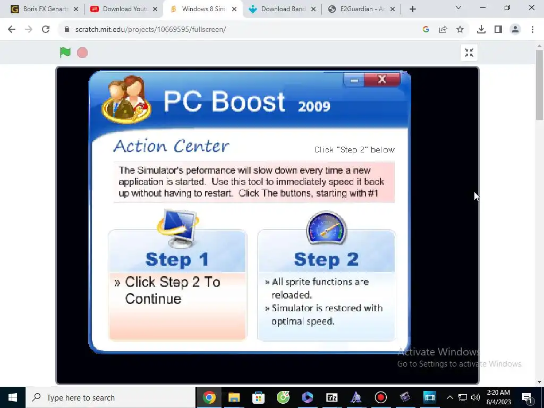Image resolution: width=544 pixels, height=408 pixels.
Task: Open the Chrome downloads icon
Action: click(481, 30)
